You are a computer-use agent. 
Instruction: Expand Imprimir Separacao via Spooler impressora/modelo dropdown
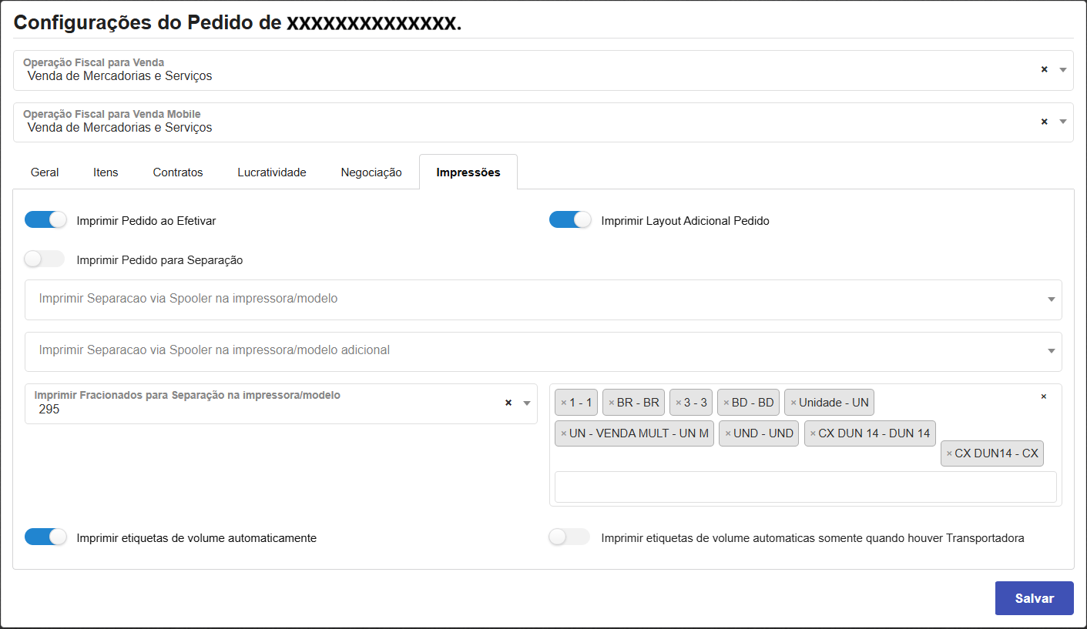[x=1051, y=299]
